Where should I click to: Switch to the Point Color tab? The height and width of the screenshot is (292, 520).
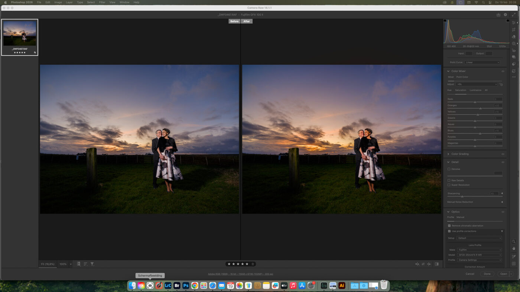(x=462, y=77)
